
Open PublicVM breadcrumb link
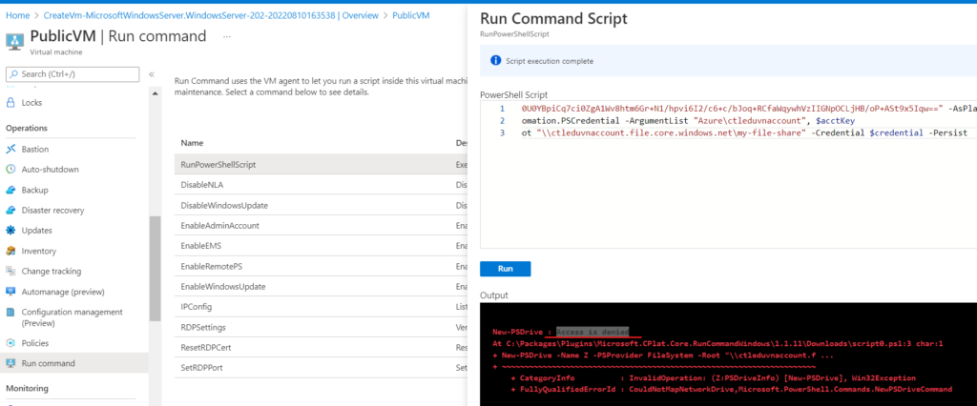(x=410, y=15)
